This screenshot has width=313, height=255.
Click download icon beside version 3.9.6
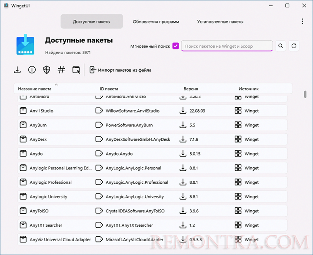(x=183, y=211)
